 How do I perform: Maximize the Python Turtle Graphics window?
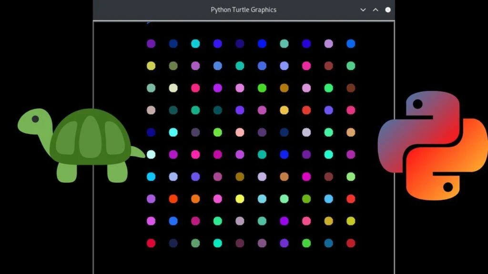tap(376, 10)
